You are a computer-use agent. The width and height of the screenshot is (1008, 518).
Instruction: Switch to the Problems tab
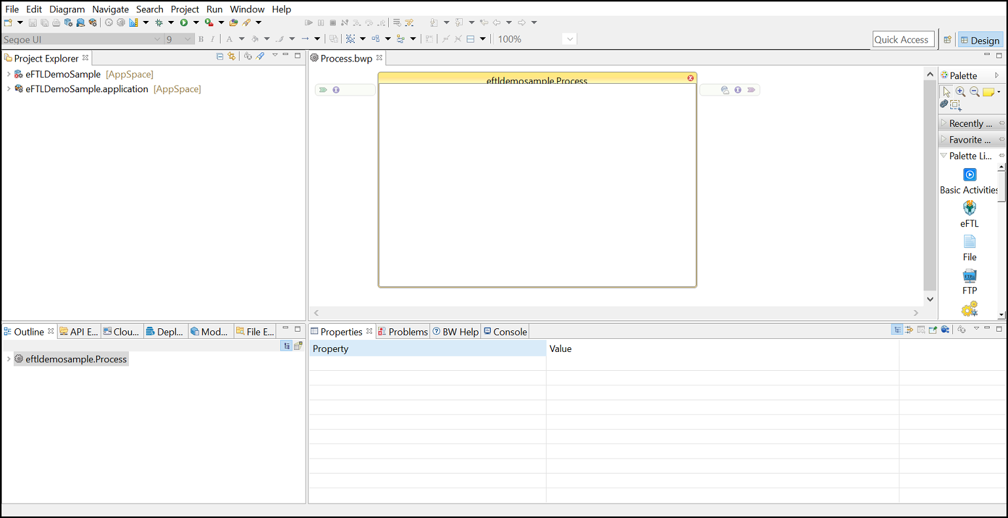tap(403, 332)
